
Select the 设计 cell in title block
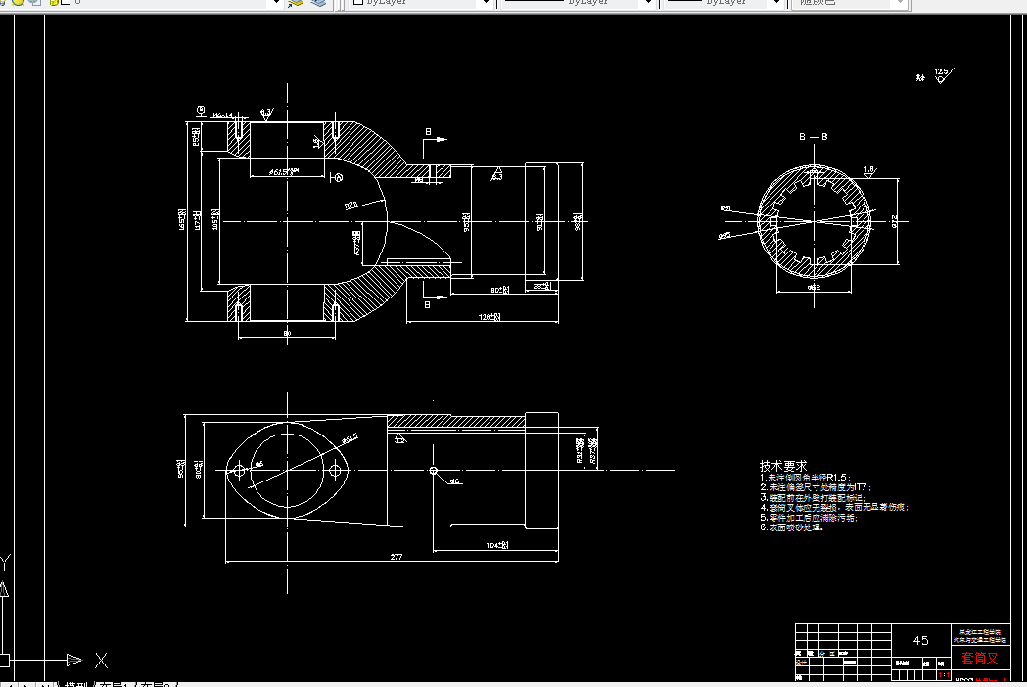point(801,663)
